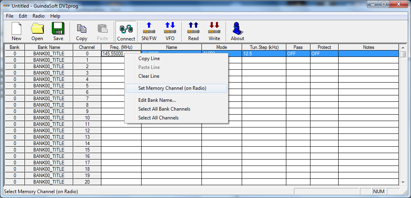411x198 pixels.
Task: Close the DV1prog window
Action: coord(399,4)
